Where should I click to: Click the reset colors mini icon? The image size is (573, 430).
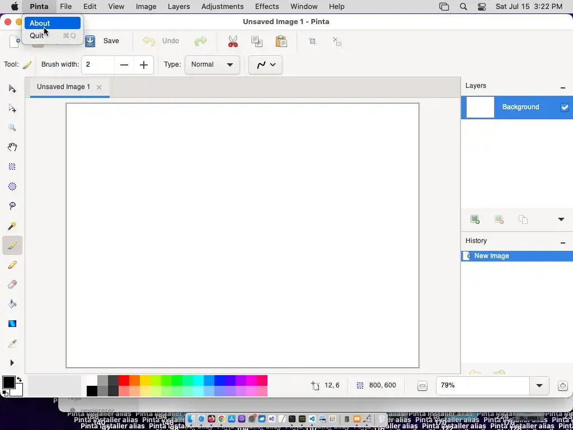(5, 394)
